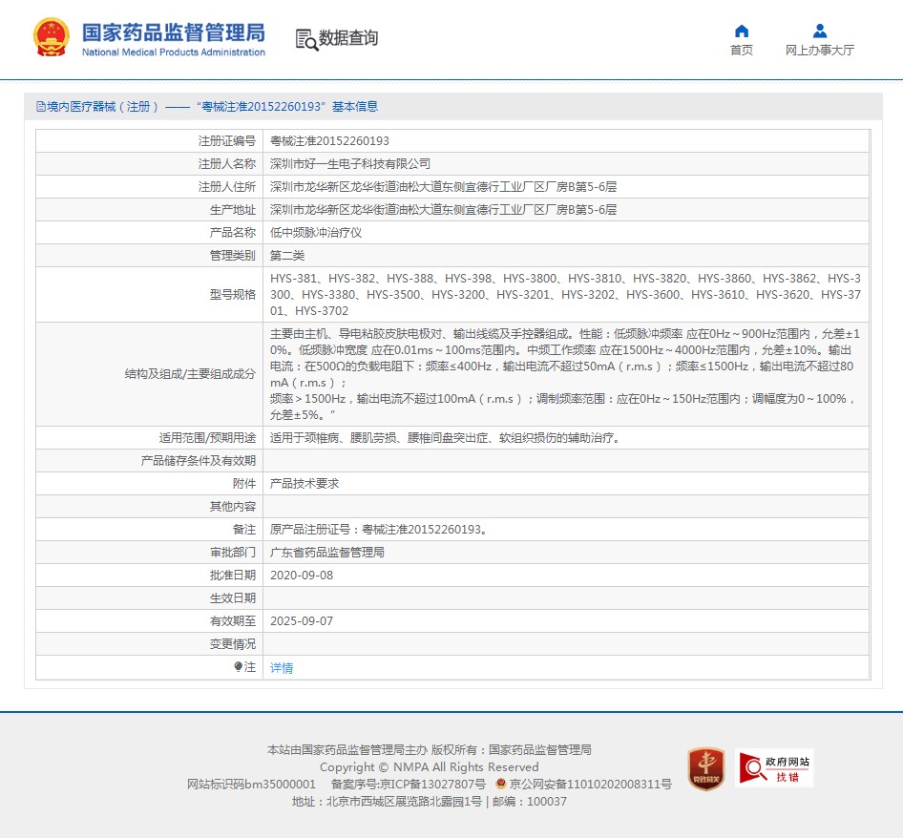Click the national emblem logo
Viewport: 903px width, 838px height.
[x=52, y=37]
